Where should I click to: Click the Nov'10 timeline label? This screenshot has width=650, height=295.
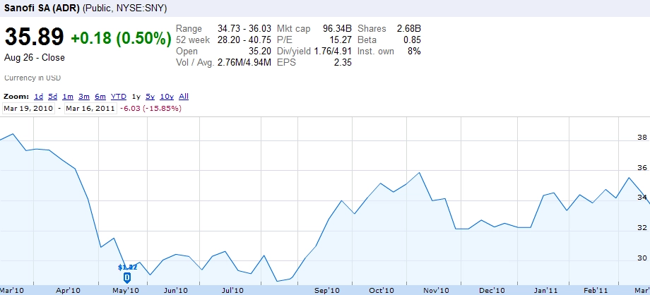pyautogui.click(x=437, y=290)
